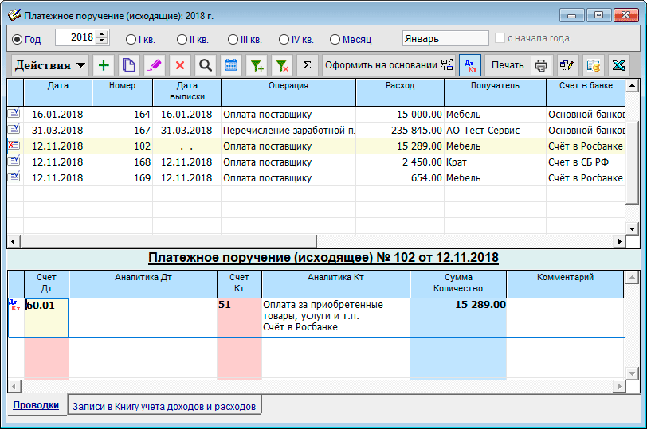
Task: Select the 'Перечисление заработной' operation cell
Action: [x=288, y=131]
